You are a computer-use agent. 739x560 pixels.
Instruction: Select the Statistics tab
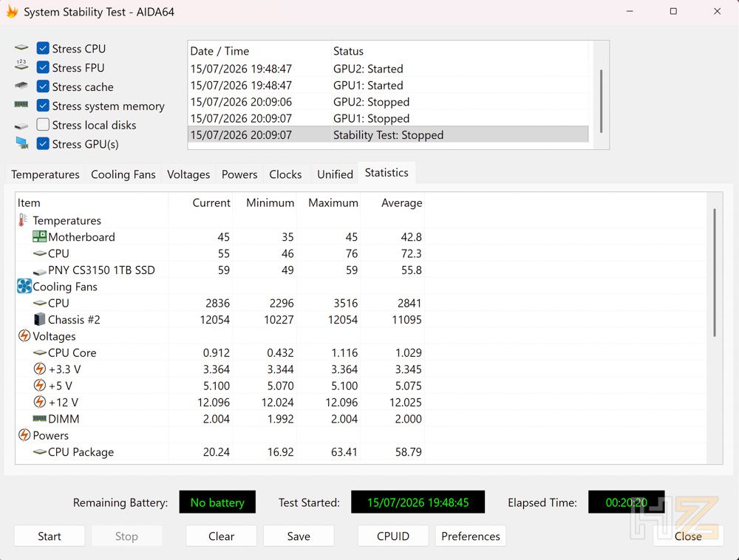[x=386, y=173]
